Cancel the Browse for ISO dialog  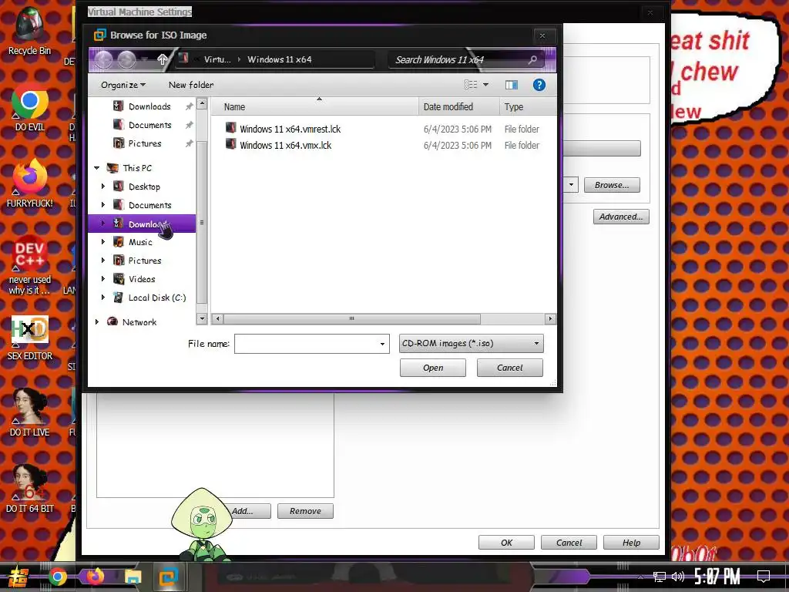510,368
